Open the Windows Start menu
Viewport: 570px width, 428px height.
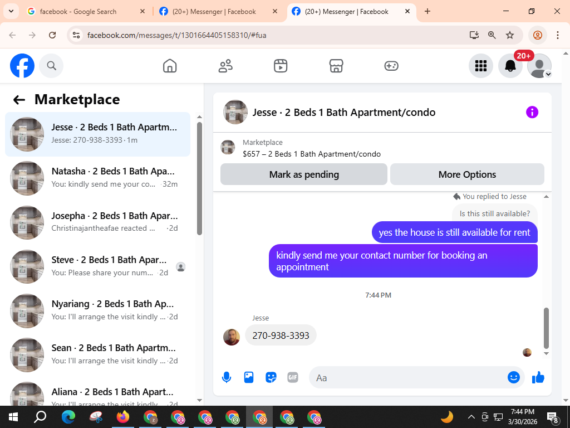pyautogui.click(x=13, y=417)
